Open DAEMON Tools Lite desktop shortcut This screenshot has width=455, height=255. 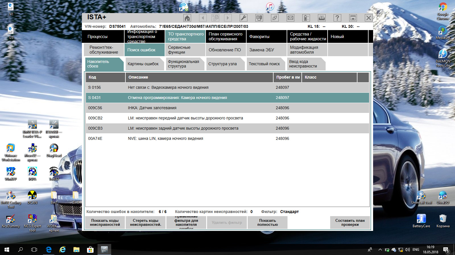pyautogui.click(x=443, y=58)
